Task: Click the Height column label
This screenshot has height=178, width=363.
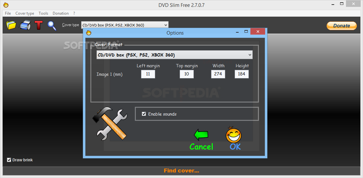Action: pos(242,66)
